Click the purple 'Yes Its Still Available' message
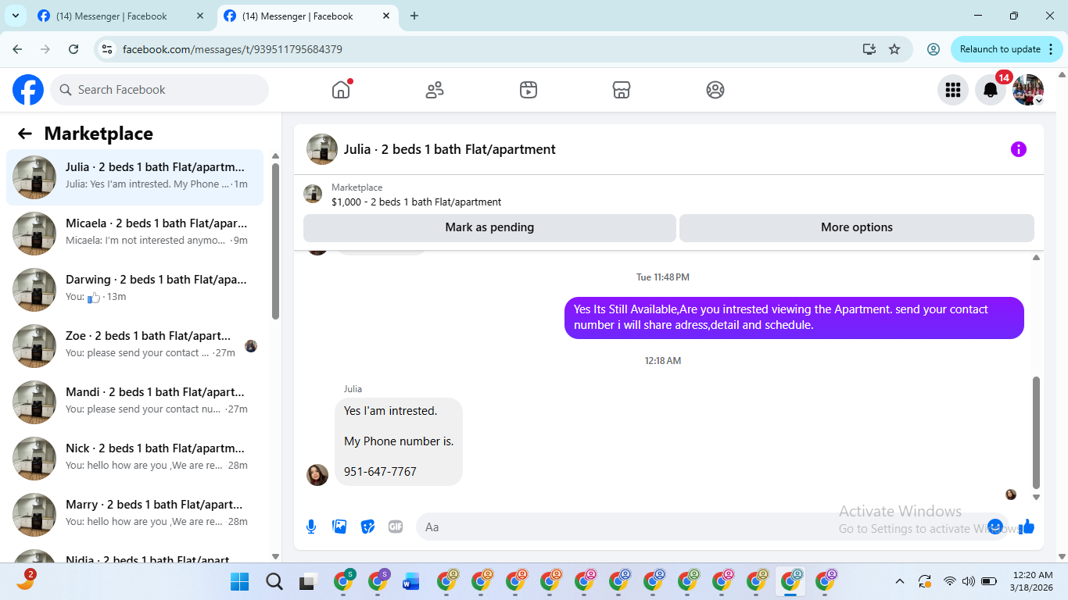The width and height of the screenshot is (1068, 600). [794, 317]
